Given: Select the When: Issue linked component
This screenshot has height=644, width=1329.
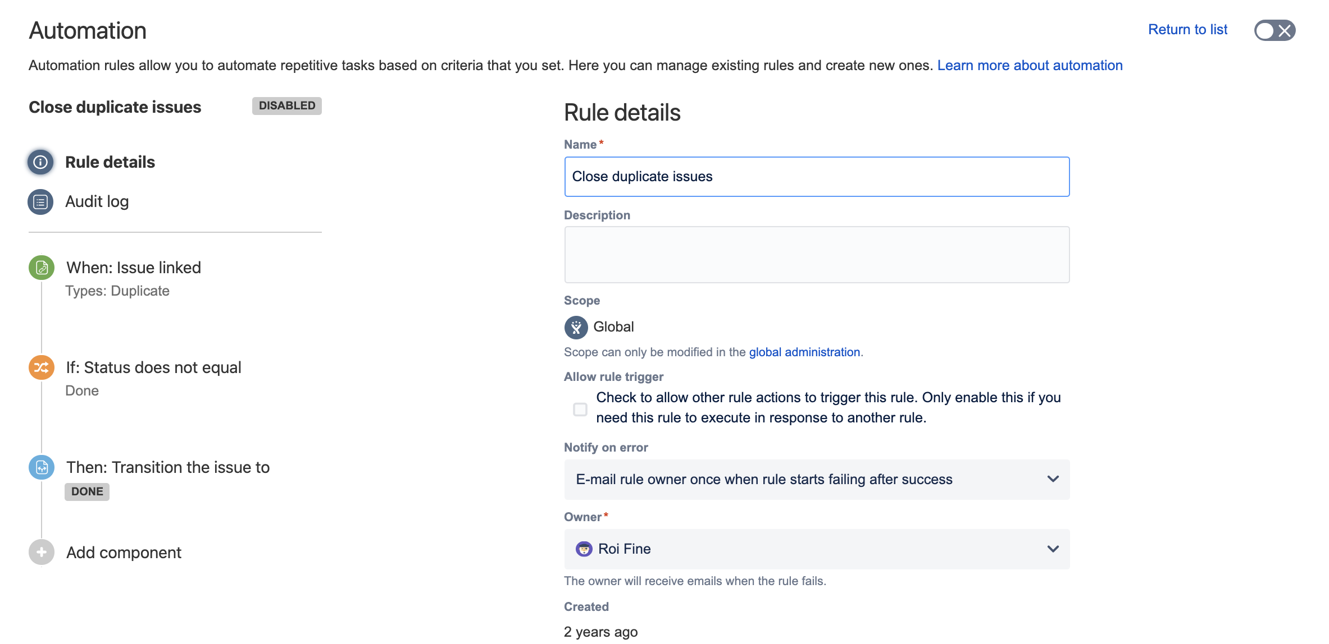Looking at the screenshot, I should (134, 268).
